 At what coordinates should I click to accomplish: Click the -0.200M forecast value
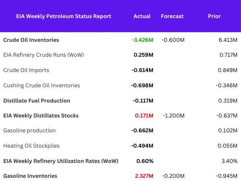(173, 176)
